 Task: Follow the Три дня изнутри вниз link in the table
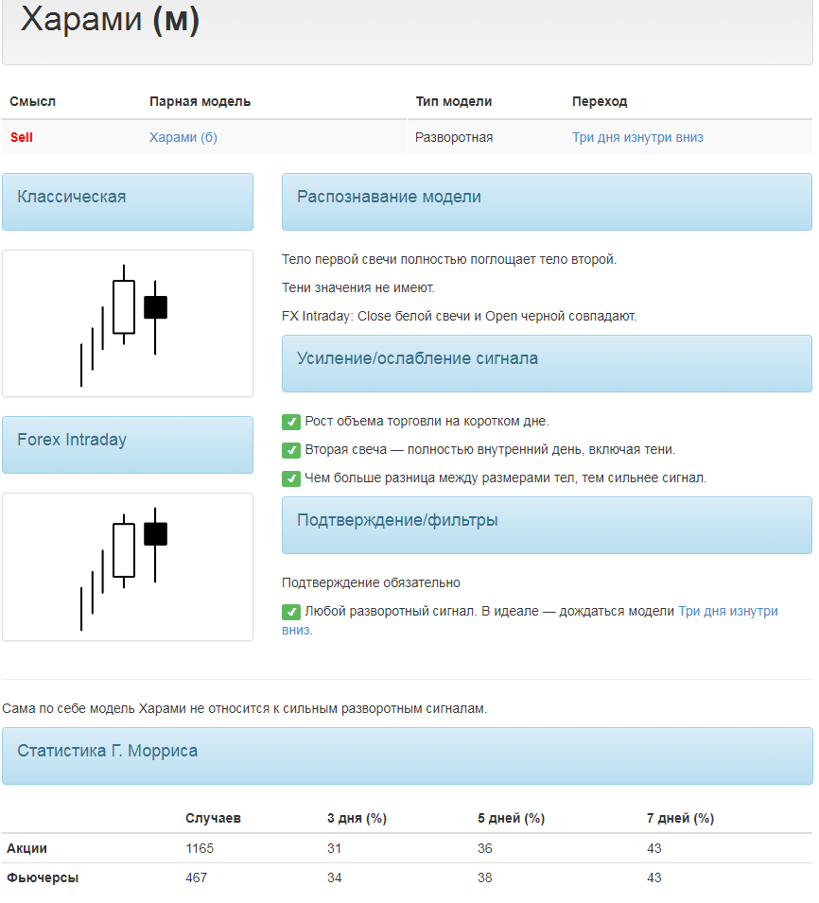pos(637,138)
